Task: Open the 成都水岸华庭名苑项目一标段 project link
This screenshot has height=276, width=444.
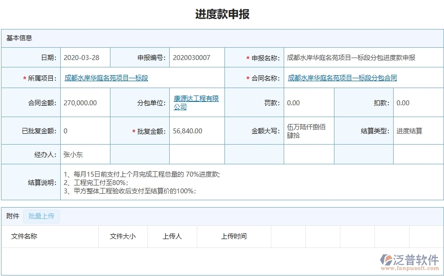Action: (106, 78)
